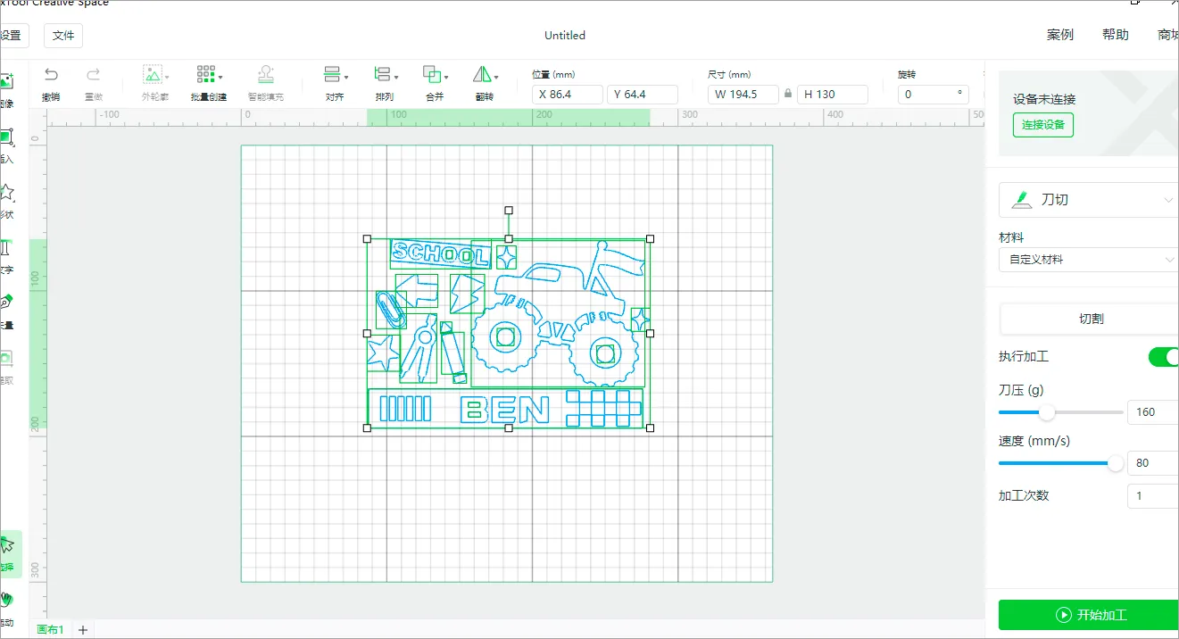The width and height of the screenshot is (1179, 639).
Task: Click the blade cut mode pen icon
Action: [1022, 200]
